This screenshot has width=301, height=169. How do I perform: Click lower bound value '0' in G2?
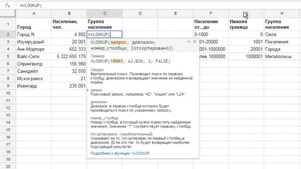pos(246,34)
